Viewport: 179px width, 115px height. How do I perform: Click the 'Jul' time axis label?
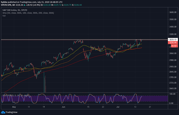coord(118,107)
